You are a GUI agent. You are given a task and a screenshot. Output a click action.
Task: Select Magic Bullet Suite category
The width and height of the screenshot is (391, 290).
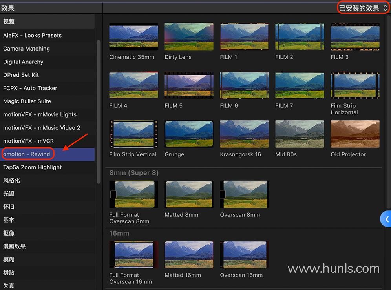[48, 101]
